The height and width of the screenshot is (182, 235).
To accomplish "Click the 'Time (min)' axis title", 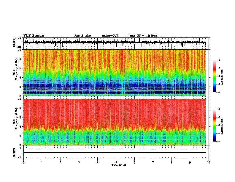I will [119, 165].
